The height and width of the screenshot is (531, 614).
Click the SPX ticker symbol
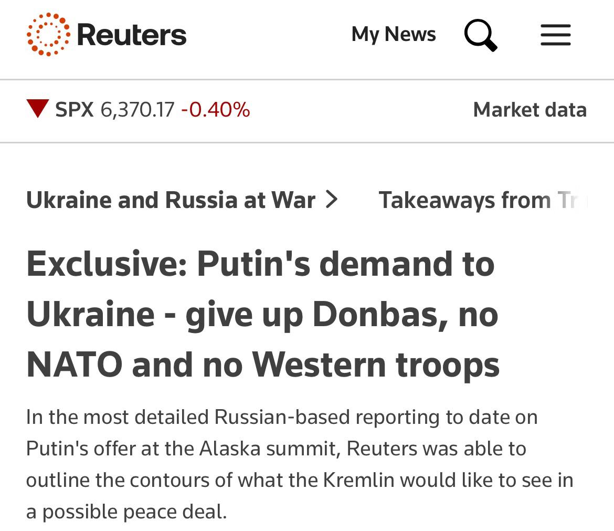click(75, 109)
